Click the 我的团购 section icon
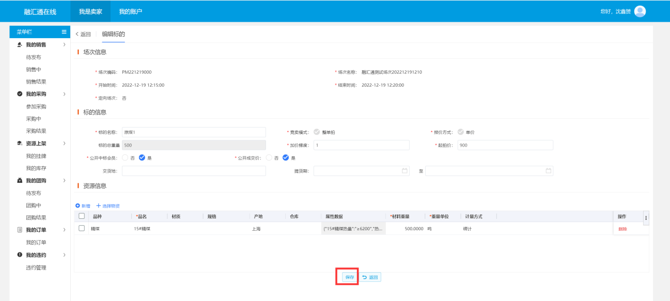Image resolution: width=670 pixels, height=301 pixels. tap(20, 180)
